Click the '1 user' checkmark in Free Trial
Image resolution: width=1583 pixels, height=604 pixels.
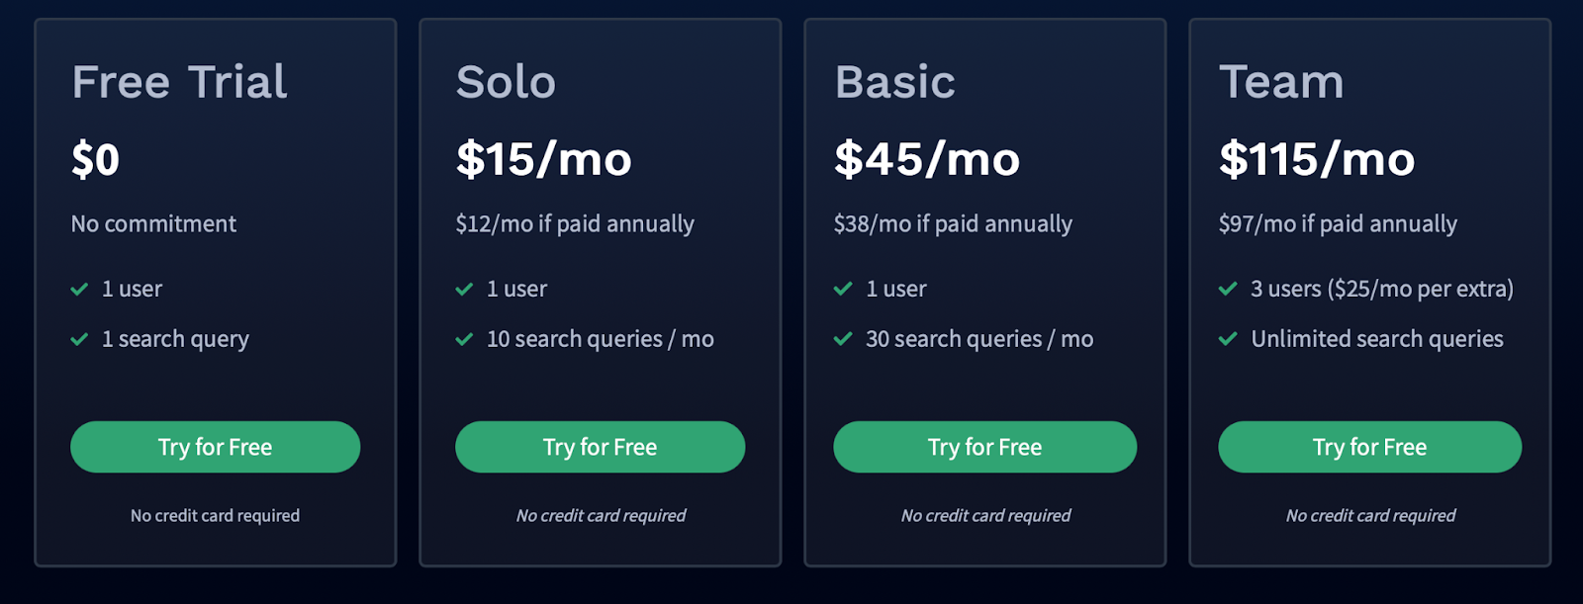coord(80,289)
